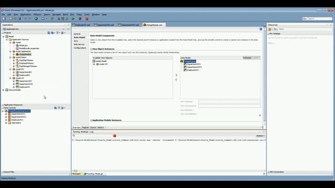335x188 pixels.
Task: Click the log panel search magnifier icon
Action: (74, 136)
